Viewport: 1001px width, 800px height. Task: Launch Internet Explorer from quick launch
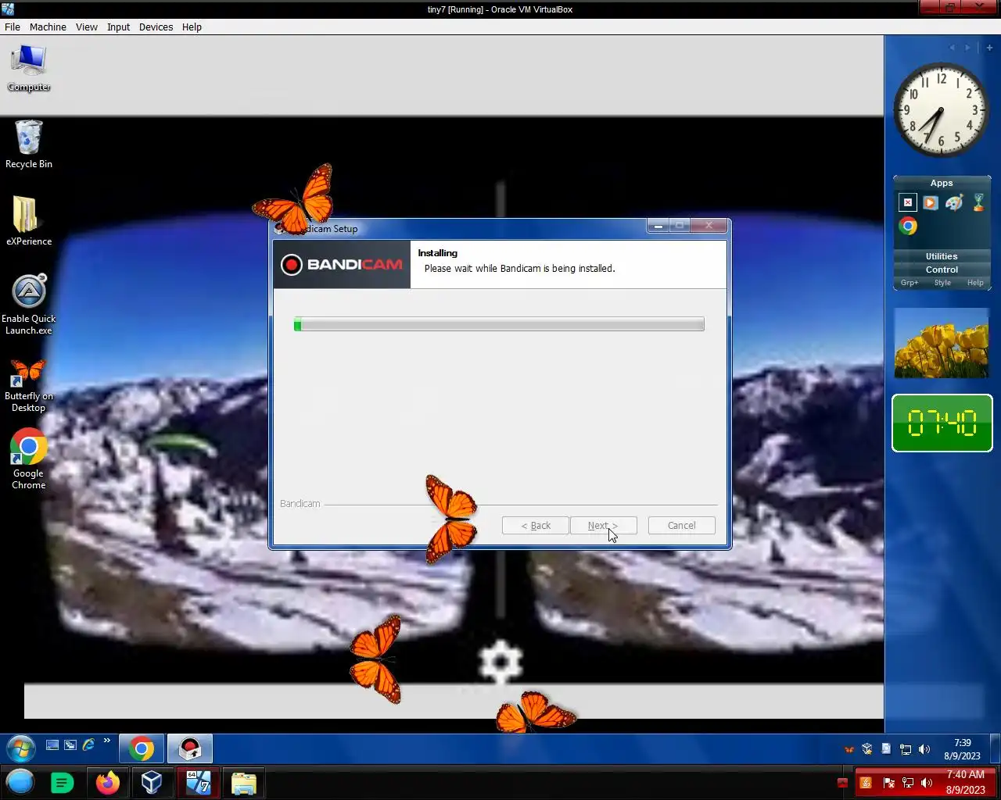point(88,745)
